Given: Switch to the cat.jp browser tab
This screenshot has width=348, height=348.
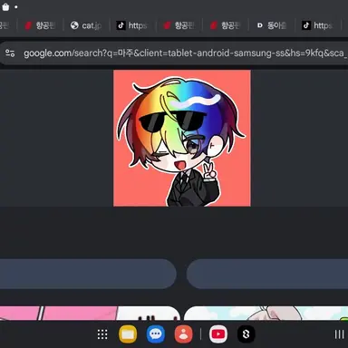Looking at the screenshot, I should point(86,25).
